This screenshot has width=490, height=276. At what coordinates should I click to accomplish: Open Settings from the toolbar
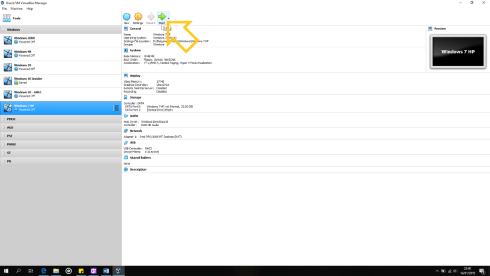click(138, 17)
